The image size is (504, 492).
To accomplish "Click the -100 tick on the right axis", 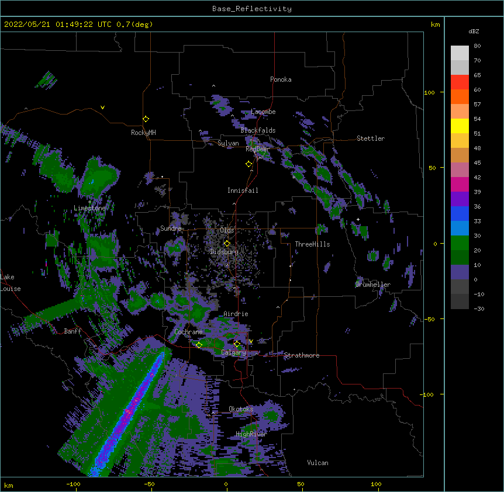I will pos(428,394).
